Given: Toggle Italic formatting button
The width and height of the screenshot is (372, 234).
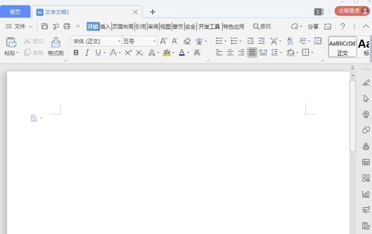Looking at the screenshot, I should pos(87,53).
